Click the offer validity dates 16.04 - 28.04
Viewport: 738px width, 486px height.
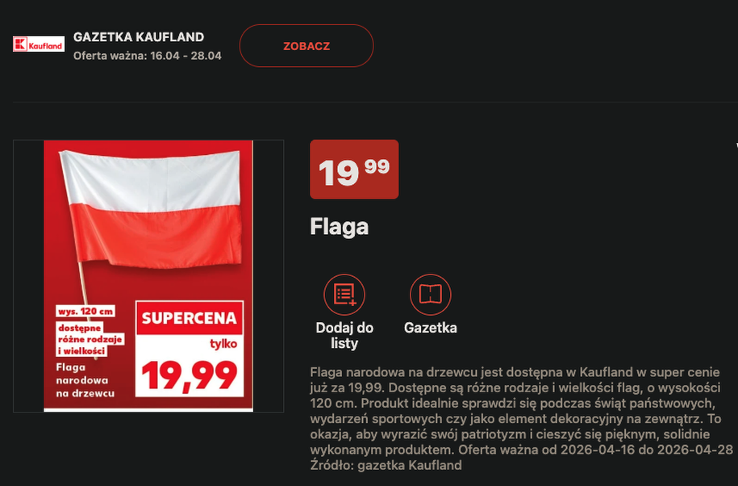click(x=186, y=56)
